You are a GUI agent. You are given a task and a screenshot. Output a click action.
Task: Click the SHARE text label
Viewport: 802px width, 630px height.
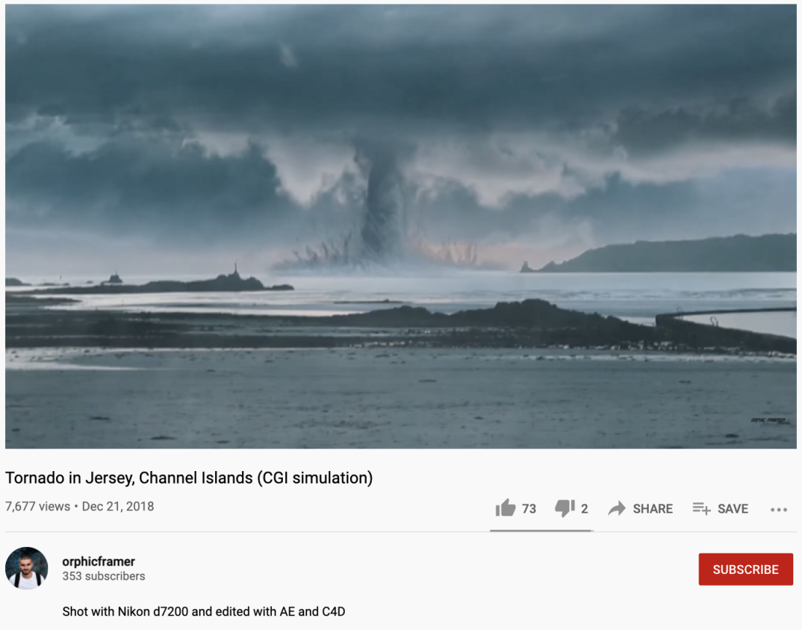coord(653,509)
